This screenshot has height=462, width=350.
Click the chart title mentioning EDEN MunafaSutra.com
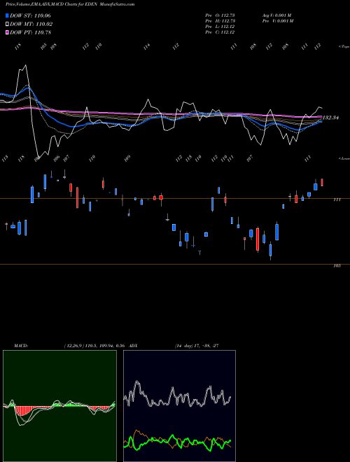(70, 4)
